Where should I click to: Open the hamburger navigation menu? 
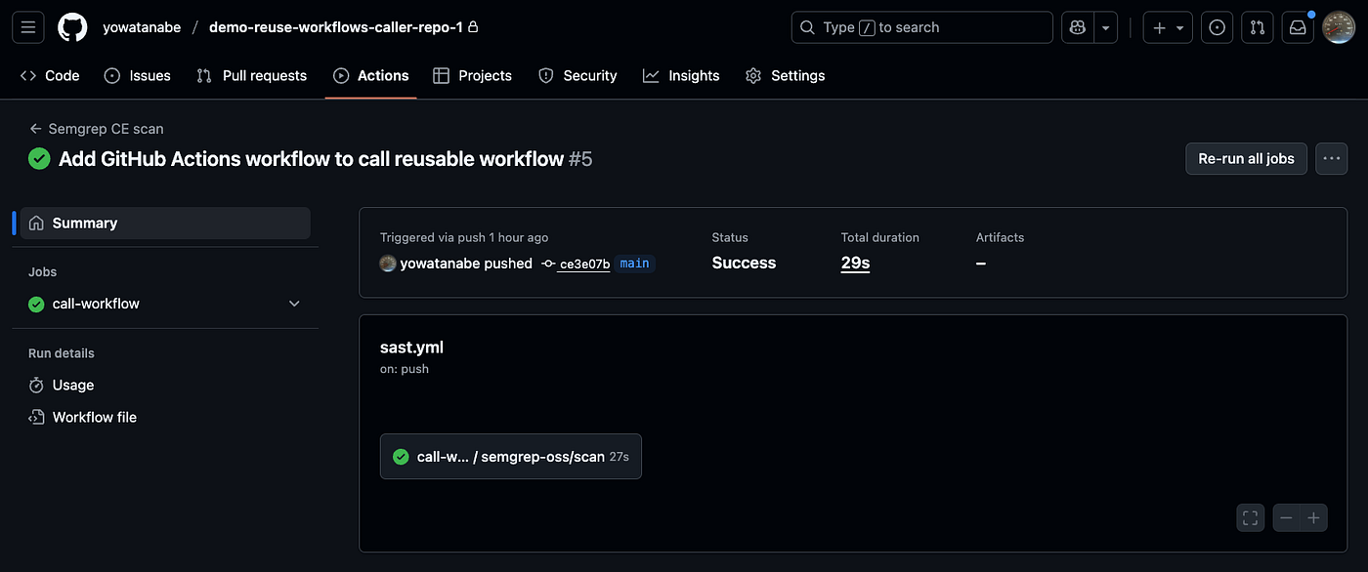[28, 27]
